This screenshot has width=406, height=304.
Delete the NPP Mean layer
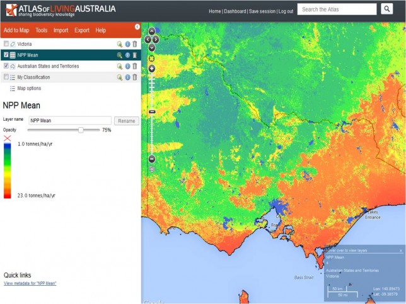pyautogui.click(x=134, y=55)
